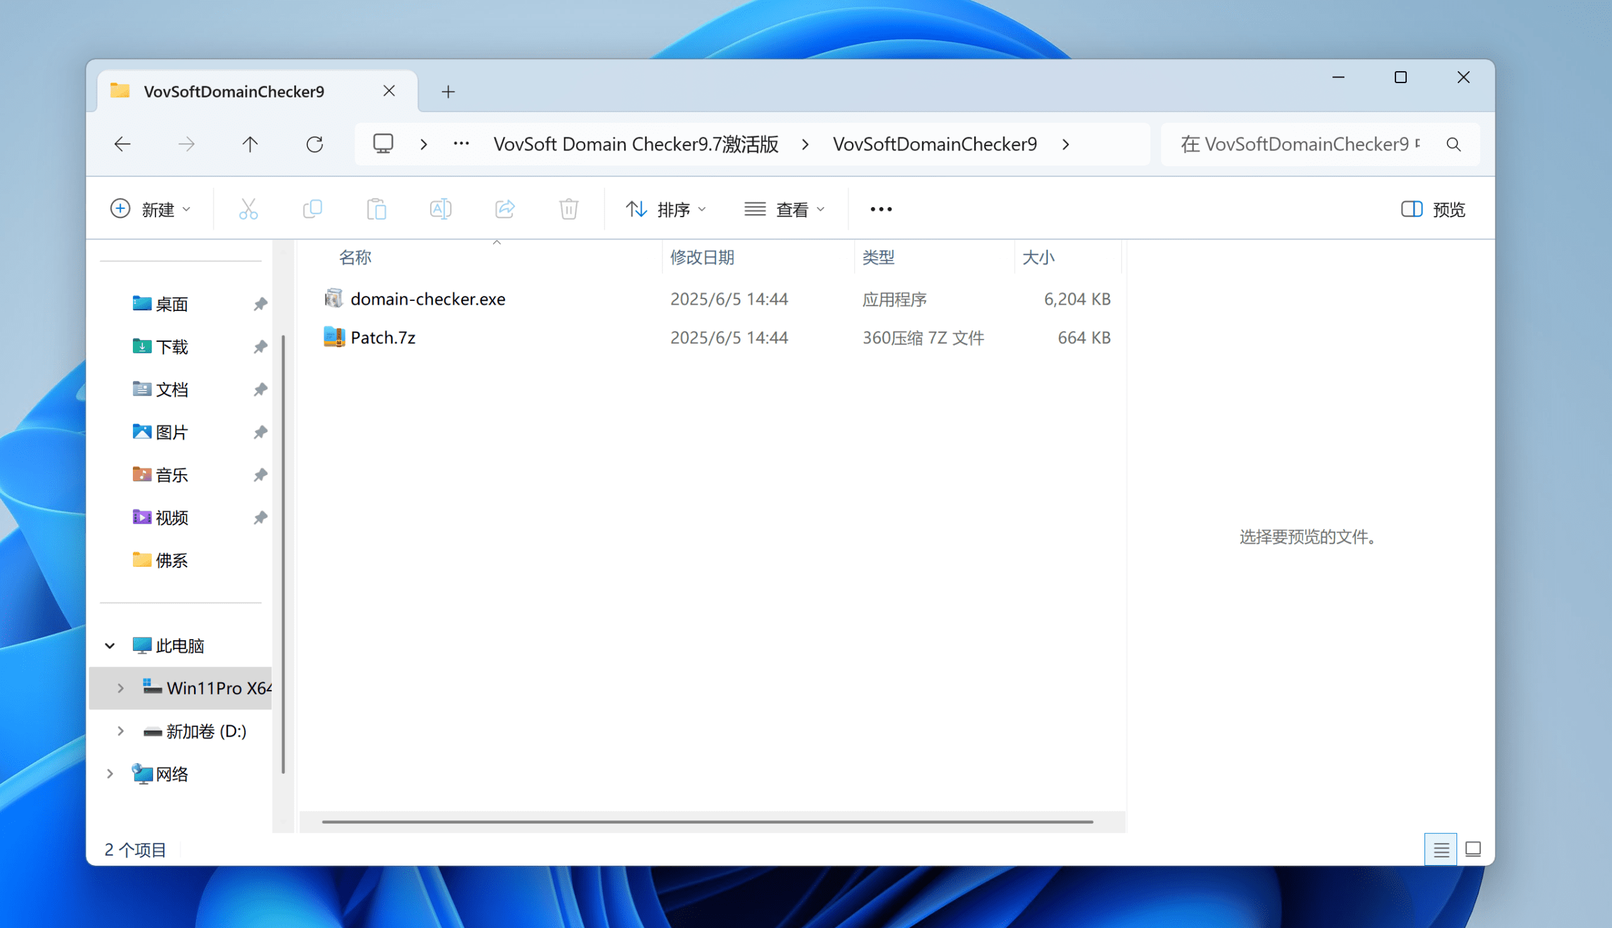Switch to large thumbnails view

[x=1472, y=849]
